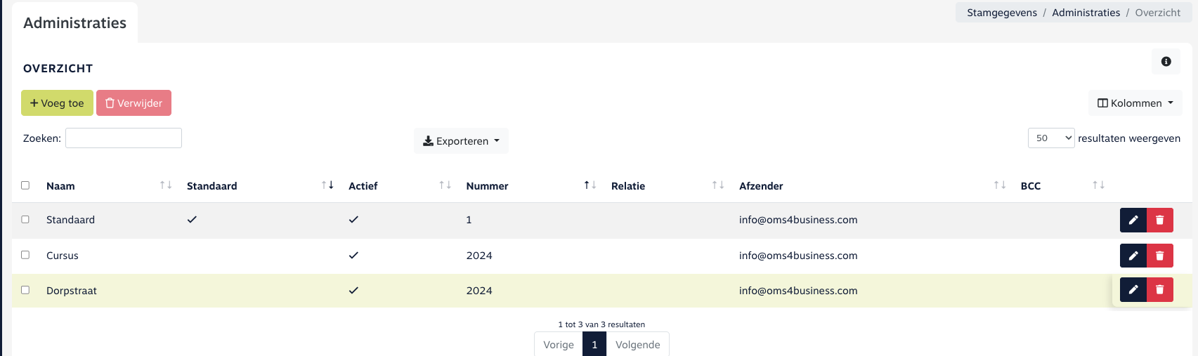Sort table by the Naam column arrows
This screenshot has height=356, width=1198.
(166, 185)
